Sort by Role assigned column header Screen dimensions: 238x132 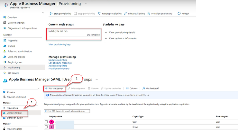click(x=222, y=116)
